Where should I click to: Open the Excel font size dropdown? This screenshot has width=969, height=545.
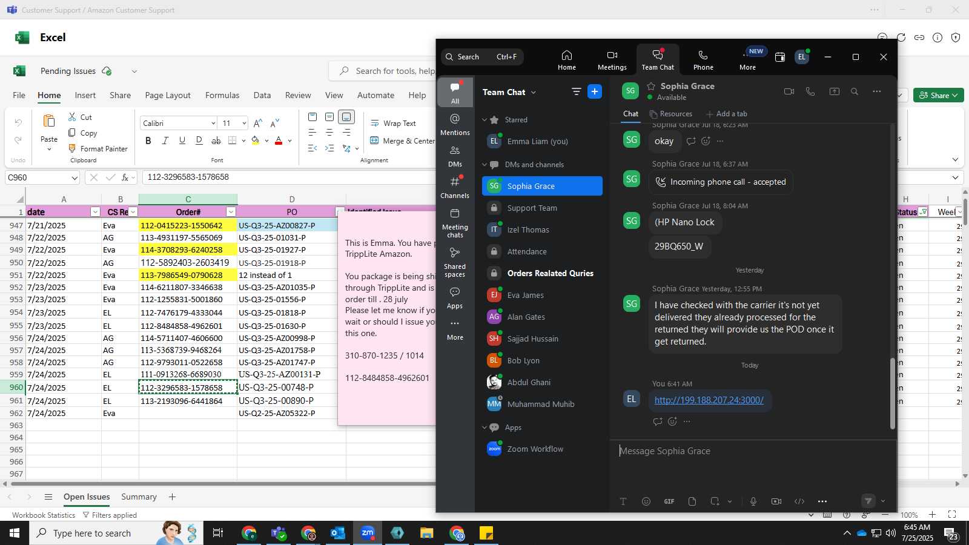click(244, 124)
